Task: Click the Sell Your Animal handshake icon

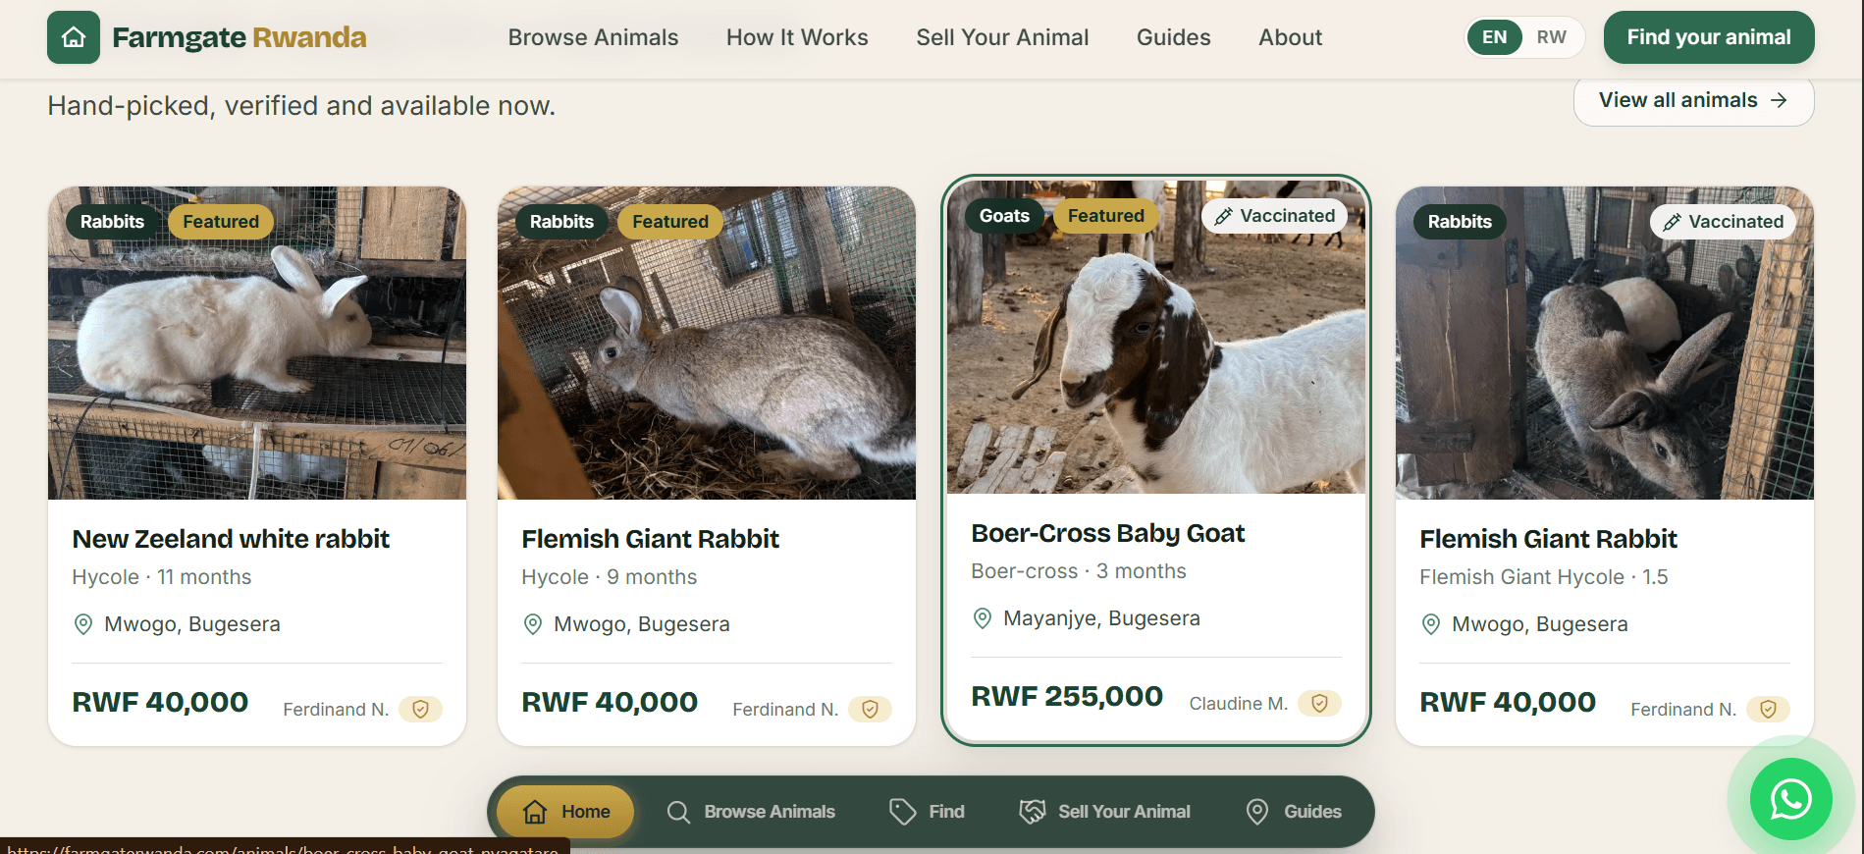Action: [x=1033, y=812]
